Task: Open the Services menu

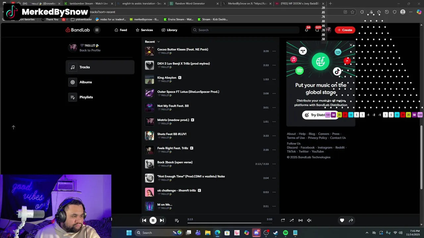Action: pos(144,30)
